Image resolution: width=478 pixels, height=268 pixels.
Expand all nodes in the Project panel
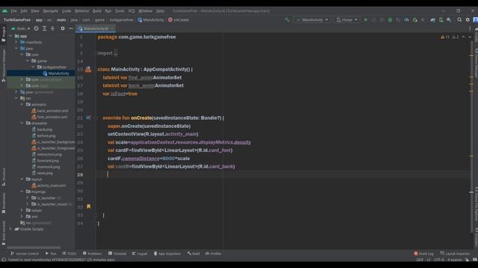[45, 28]
